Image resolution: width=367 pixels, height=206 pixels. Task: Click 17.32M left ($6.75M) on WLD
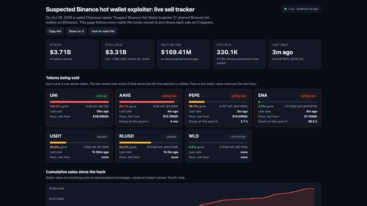point(233,147)
